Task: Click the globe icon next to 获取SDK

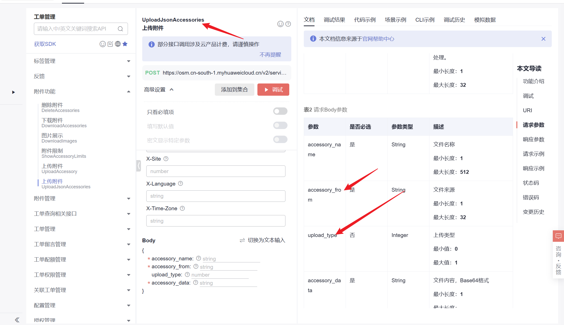Action: click(118, 44)
